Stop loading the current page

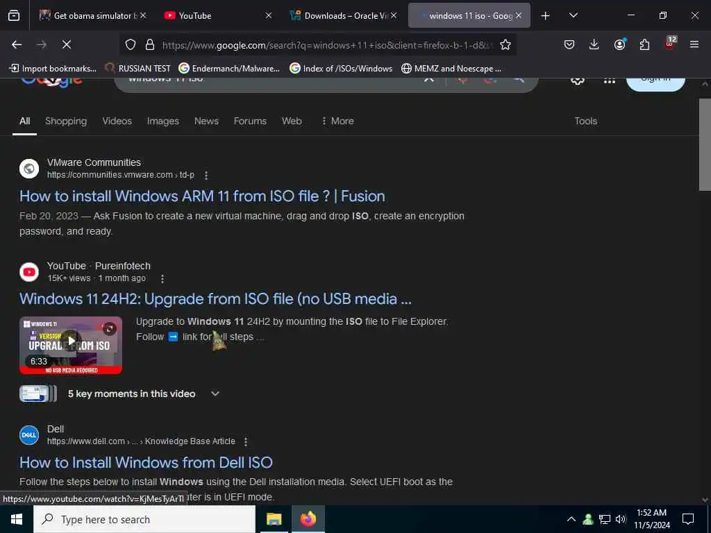tap(67, 44)
